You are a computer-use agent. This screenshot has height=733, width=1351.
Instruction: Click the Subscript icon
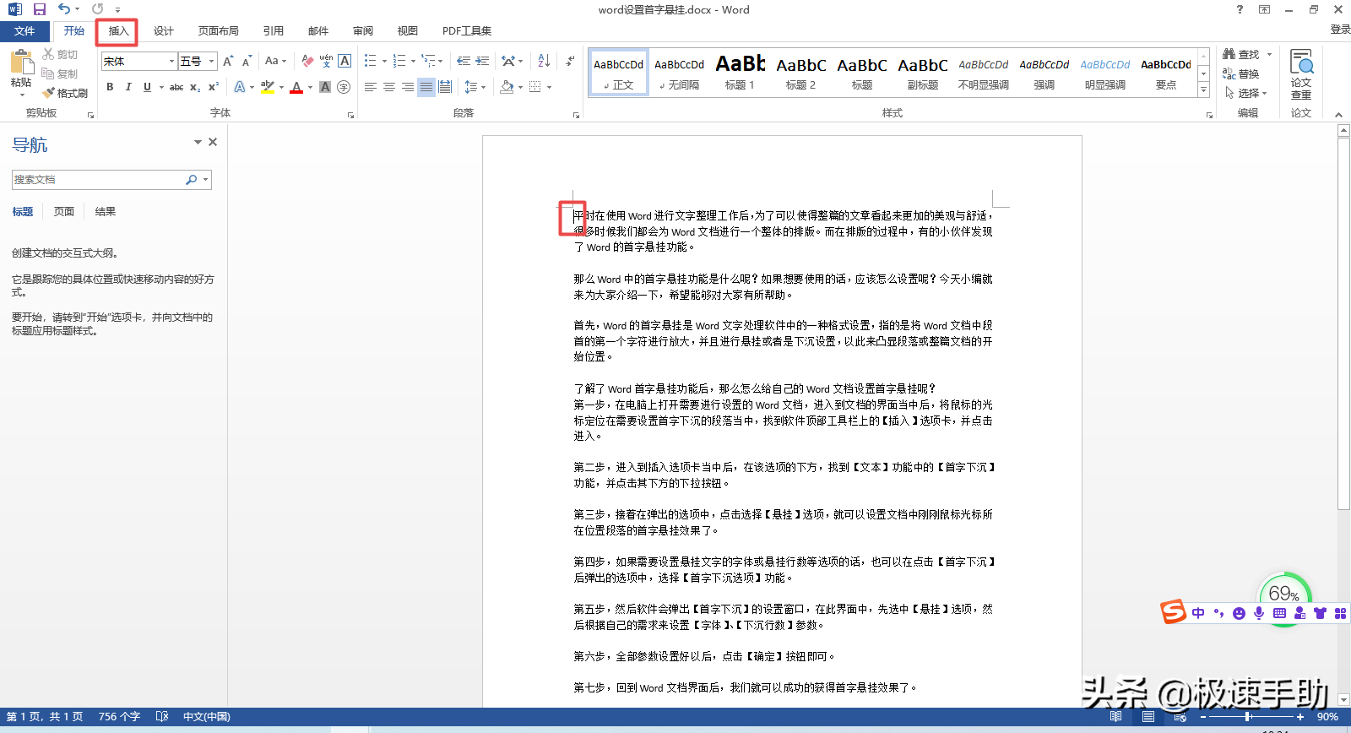(195, 87)
